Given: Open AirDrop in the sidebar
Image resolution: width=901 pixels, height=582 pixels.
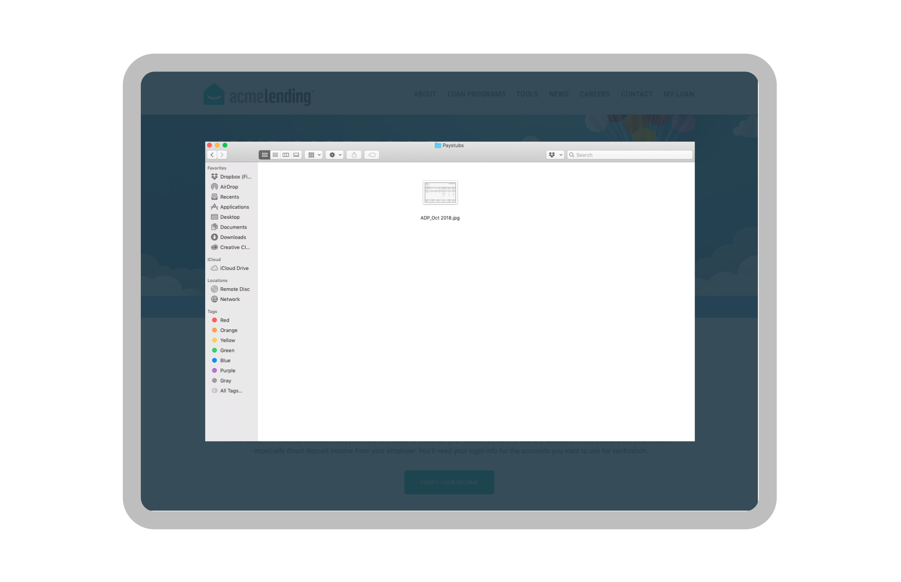Looking at the screenshot, I should 229,187.
